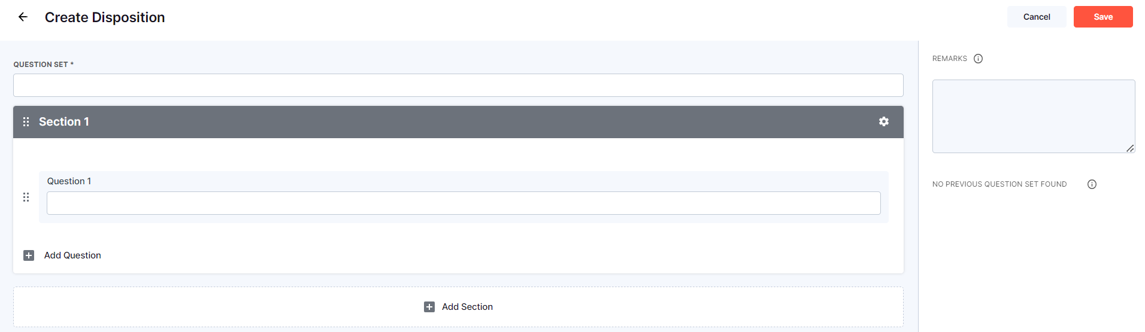Show info for the Remarks field
The width and height of the screenshot is (1145, 332).
pos(978,59)
